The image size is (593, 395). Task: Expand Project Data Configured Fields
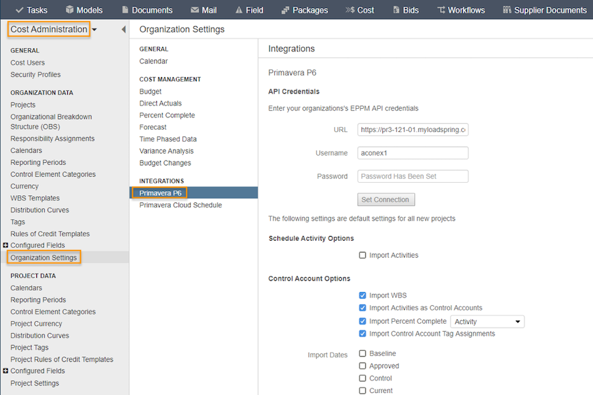[x=5, y=371]
